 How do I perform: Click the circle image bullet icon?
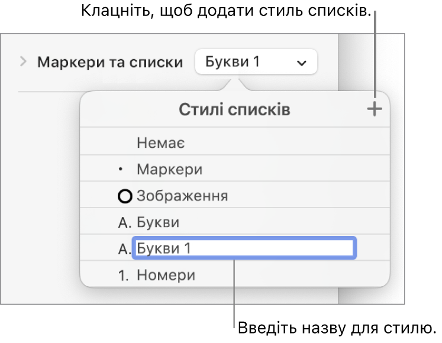click(x=125, y=196)
